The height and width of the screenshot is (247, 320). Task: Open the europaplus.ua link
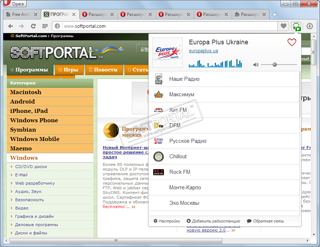pyautogui.click(x=203, y=51)
